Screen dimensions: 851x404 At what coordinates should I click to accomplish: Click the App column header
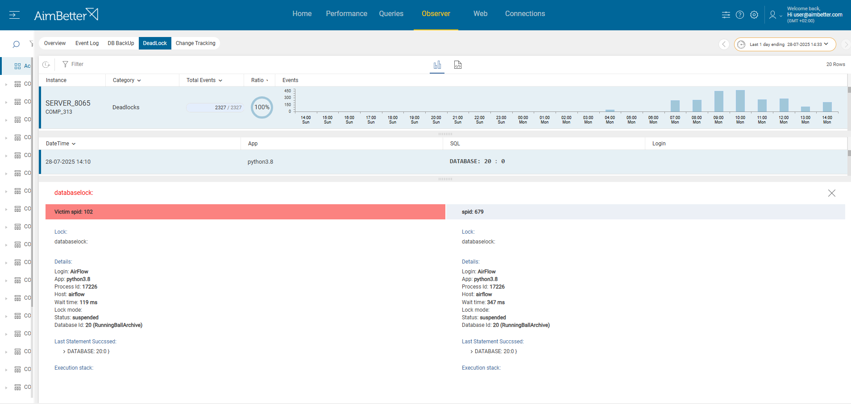click(253, 144)
